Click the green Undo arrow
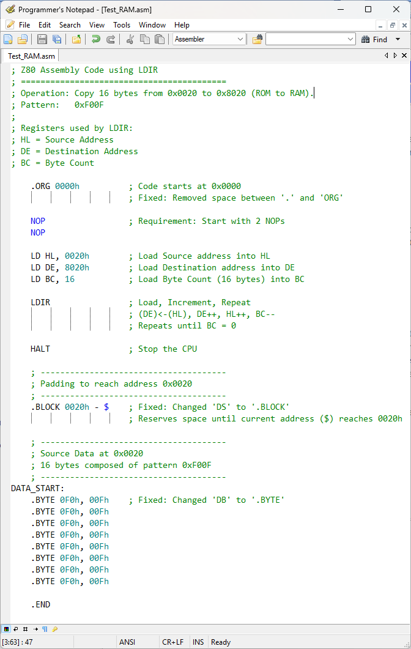This screenshot has width=411, height=649. pos(96,39)
